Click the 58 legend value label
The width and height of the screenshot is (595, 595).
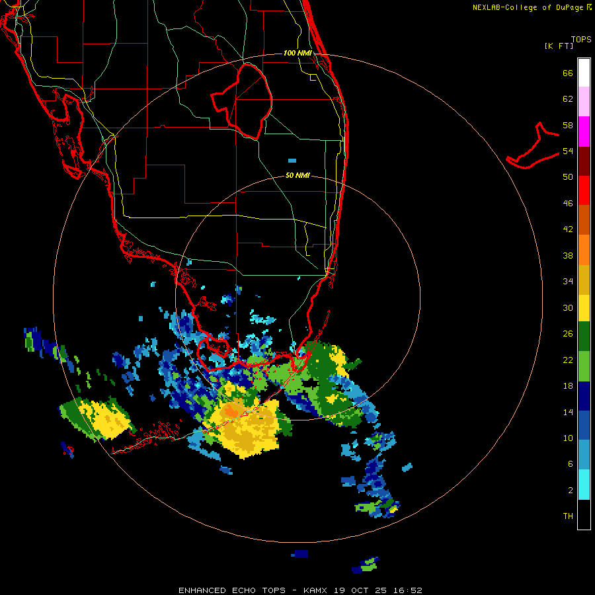coord(568,125)
